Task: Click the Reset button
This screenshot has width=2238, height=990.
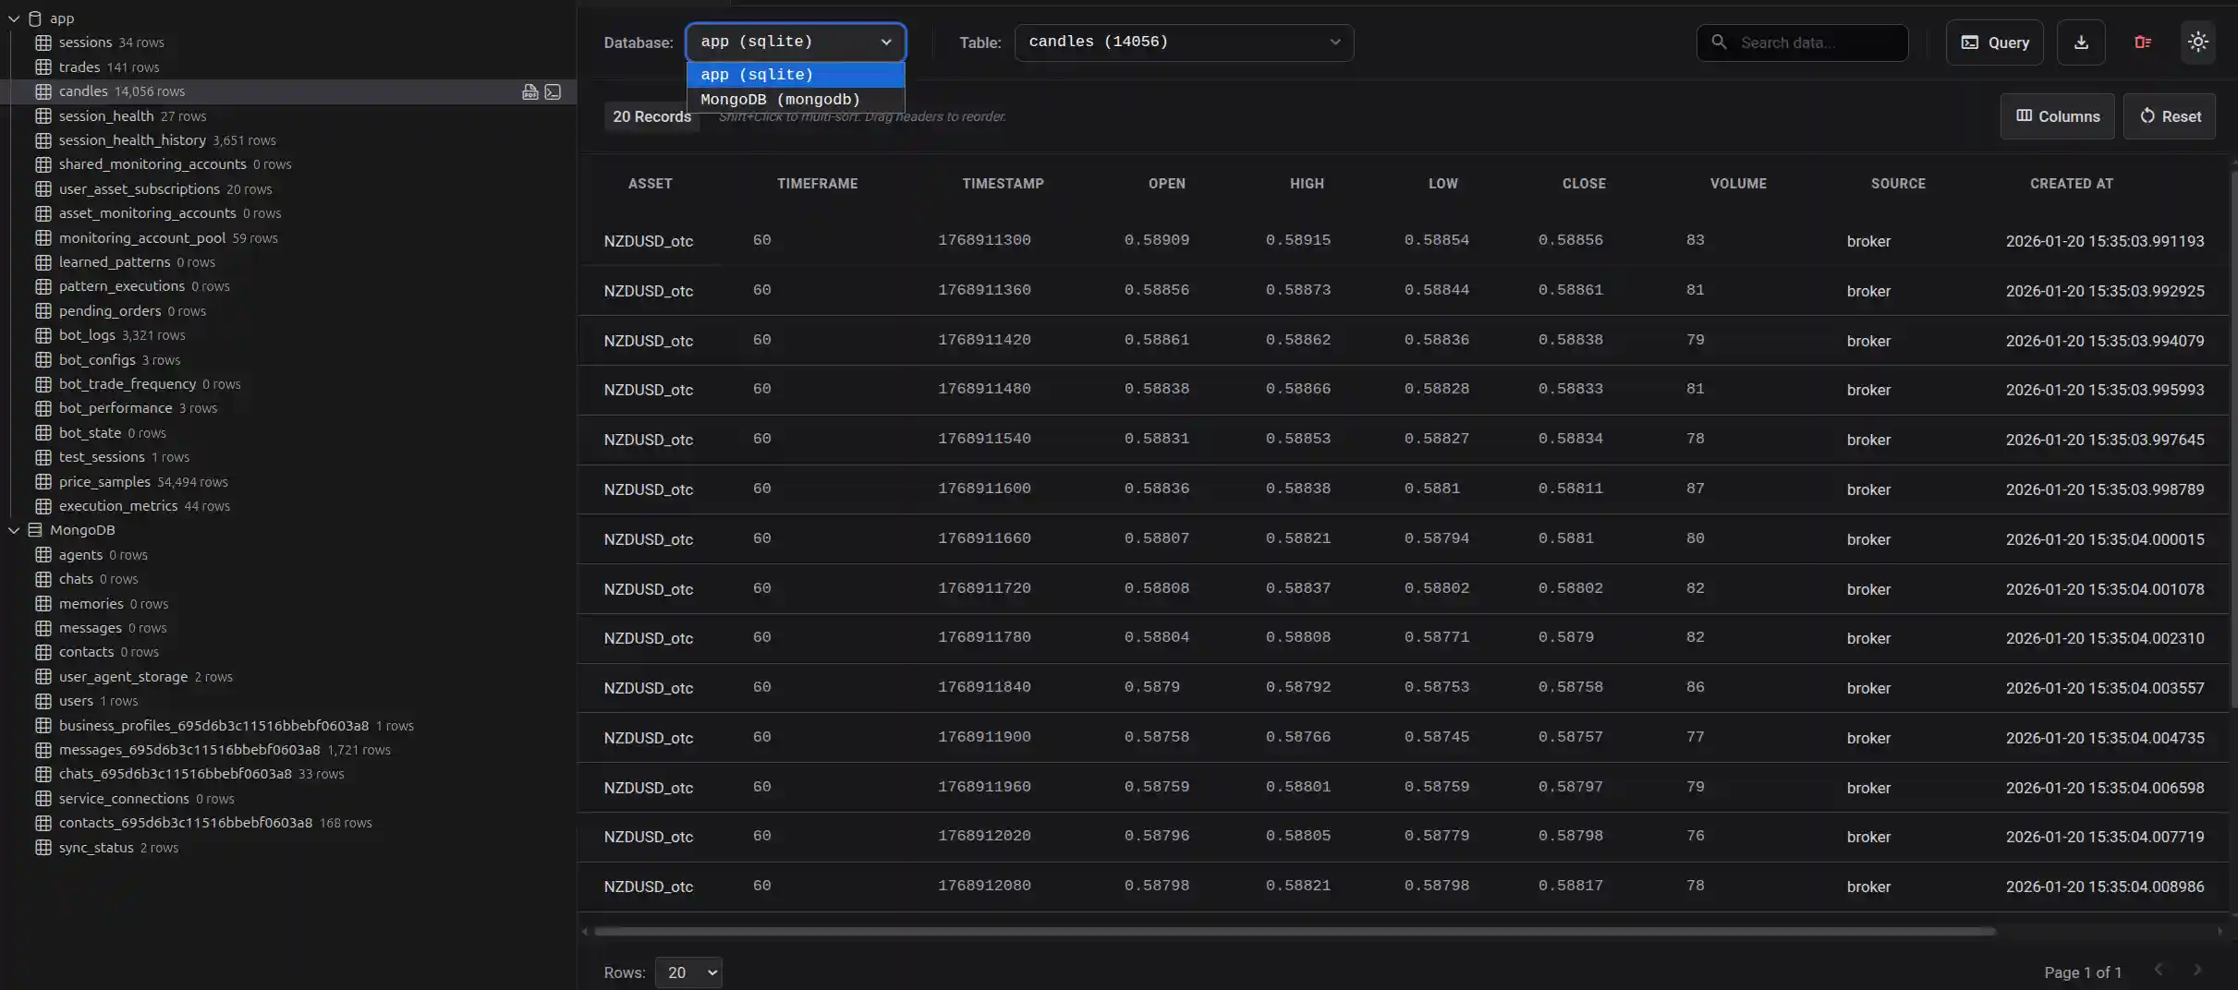Action: click(2169, 116)
